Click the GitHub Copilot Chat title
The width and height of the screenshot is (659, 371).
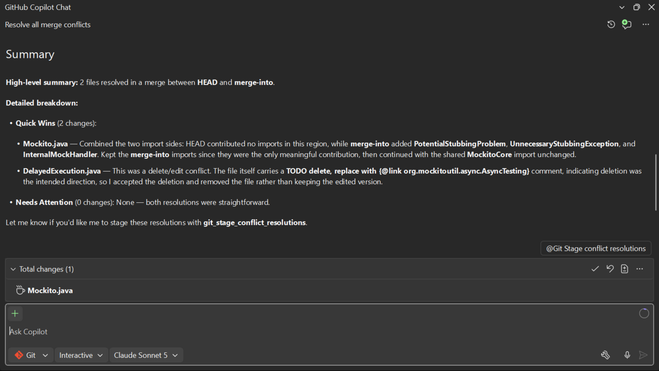pos(38,7)
